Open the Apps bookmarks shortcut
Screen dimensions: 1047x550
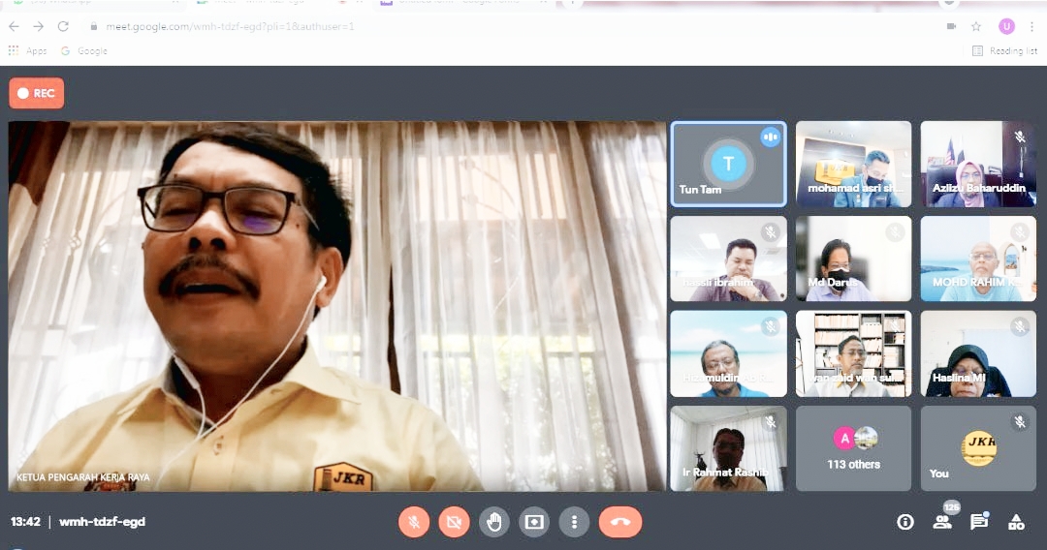pos(27,50)
